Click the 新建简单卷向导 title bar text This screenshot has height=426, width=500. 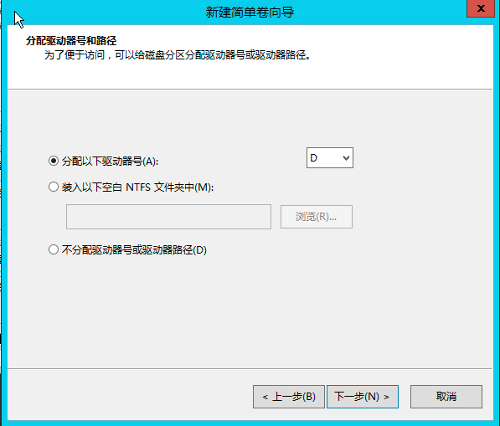tap(250, 12)
